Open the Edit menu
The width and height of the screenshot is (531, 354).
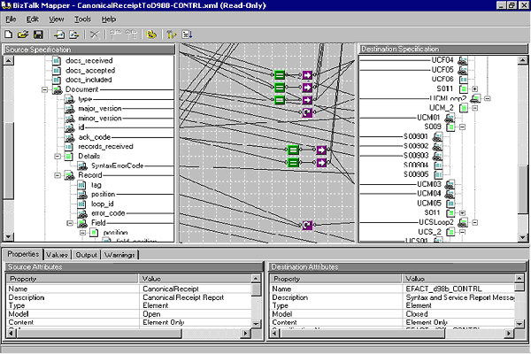click(x=33, y=19)
